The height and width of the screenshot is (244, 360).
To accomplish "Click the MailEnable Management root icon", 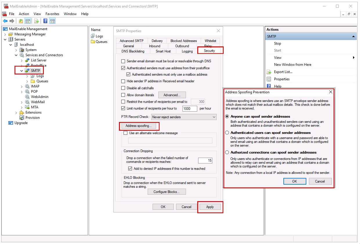I will (5, 29).
